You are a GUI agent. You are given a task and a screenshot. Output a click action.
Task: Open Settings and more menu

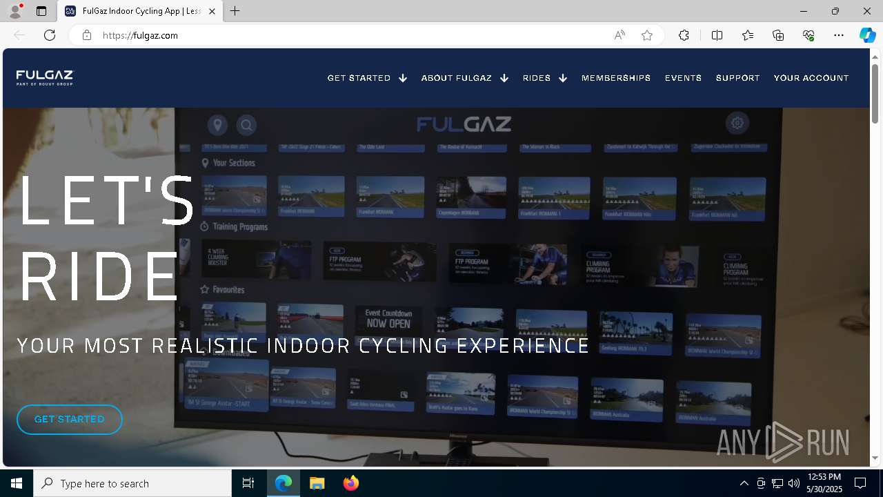(839, 35)
